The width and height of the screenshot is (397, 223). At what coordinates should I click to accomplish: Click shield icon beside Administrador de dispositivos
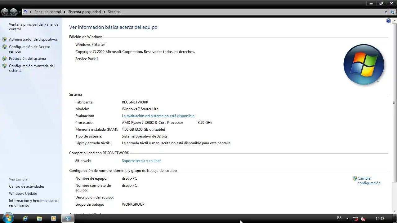click(x=4, y=39)
